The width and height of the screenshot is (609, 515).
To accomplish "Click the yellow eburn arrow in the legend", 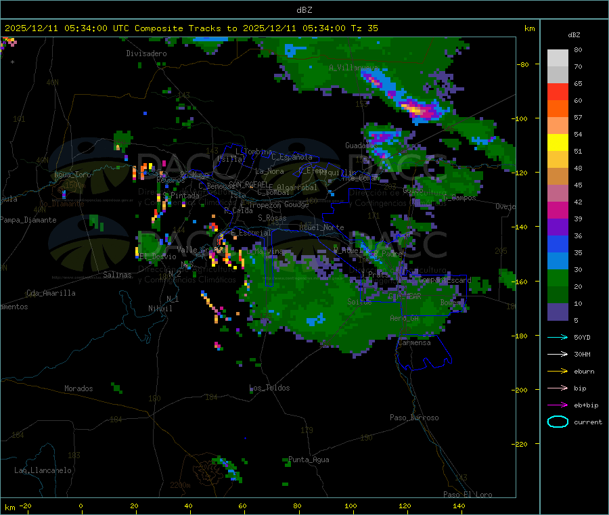I will pyautogui.click(x=558, y=372).
